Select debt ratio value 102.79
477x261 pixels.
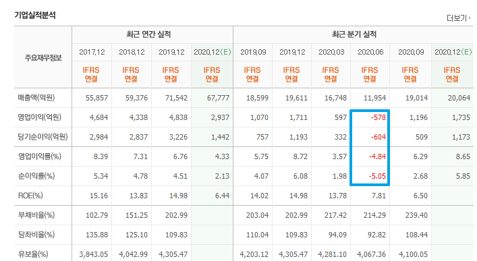96,215
